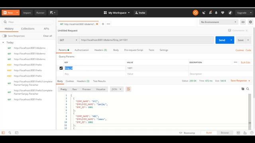This screenshot has width=255, height=143.
Task: Open Bulk Edit for query params
Action: (x=245, y=62)
